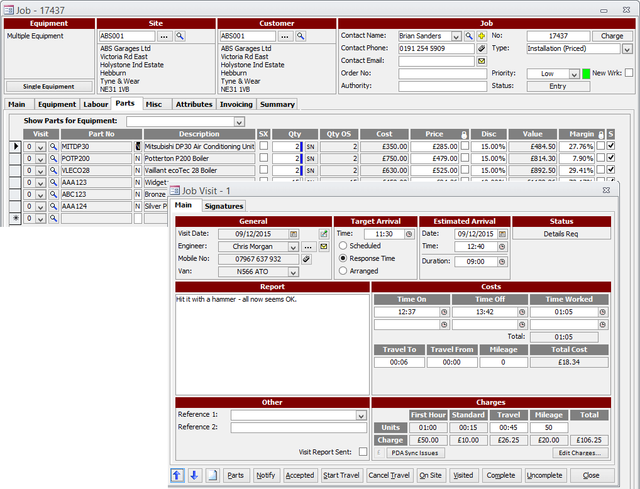This screenshot has width=640, height=489.
Task: Click the Edit Charges button
Action: [580, 453]
